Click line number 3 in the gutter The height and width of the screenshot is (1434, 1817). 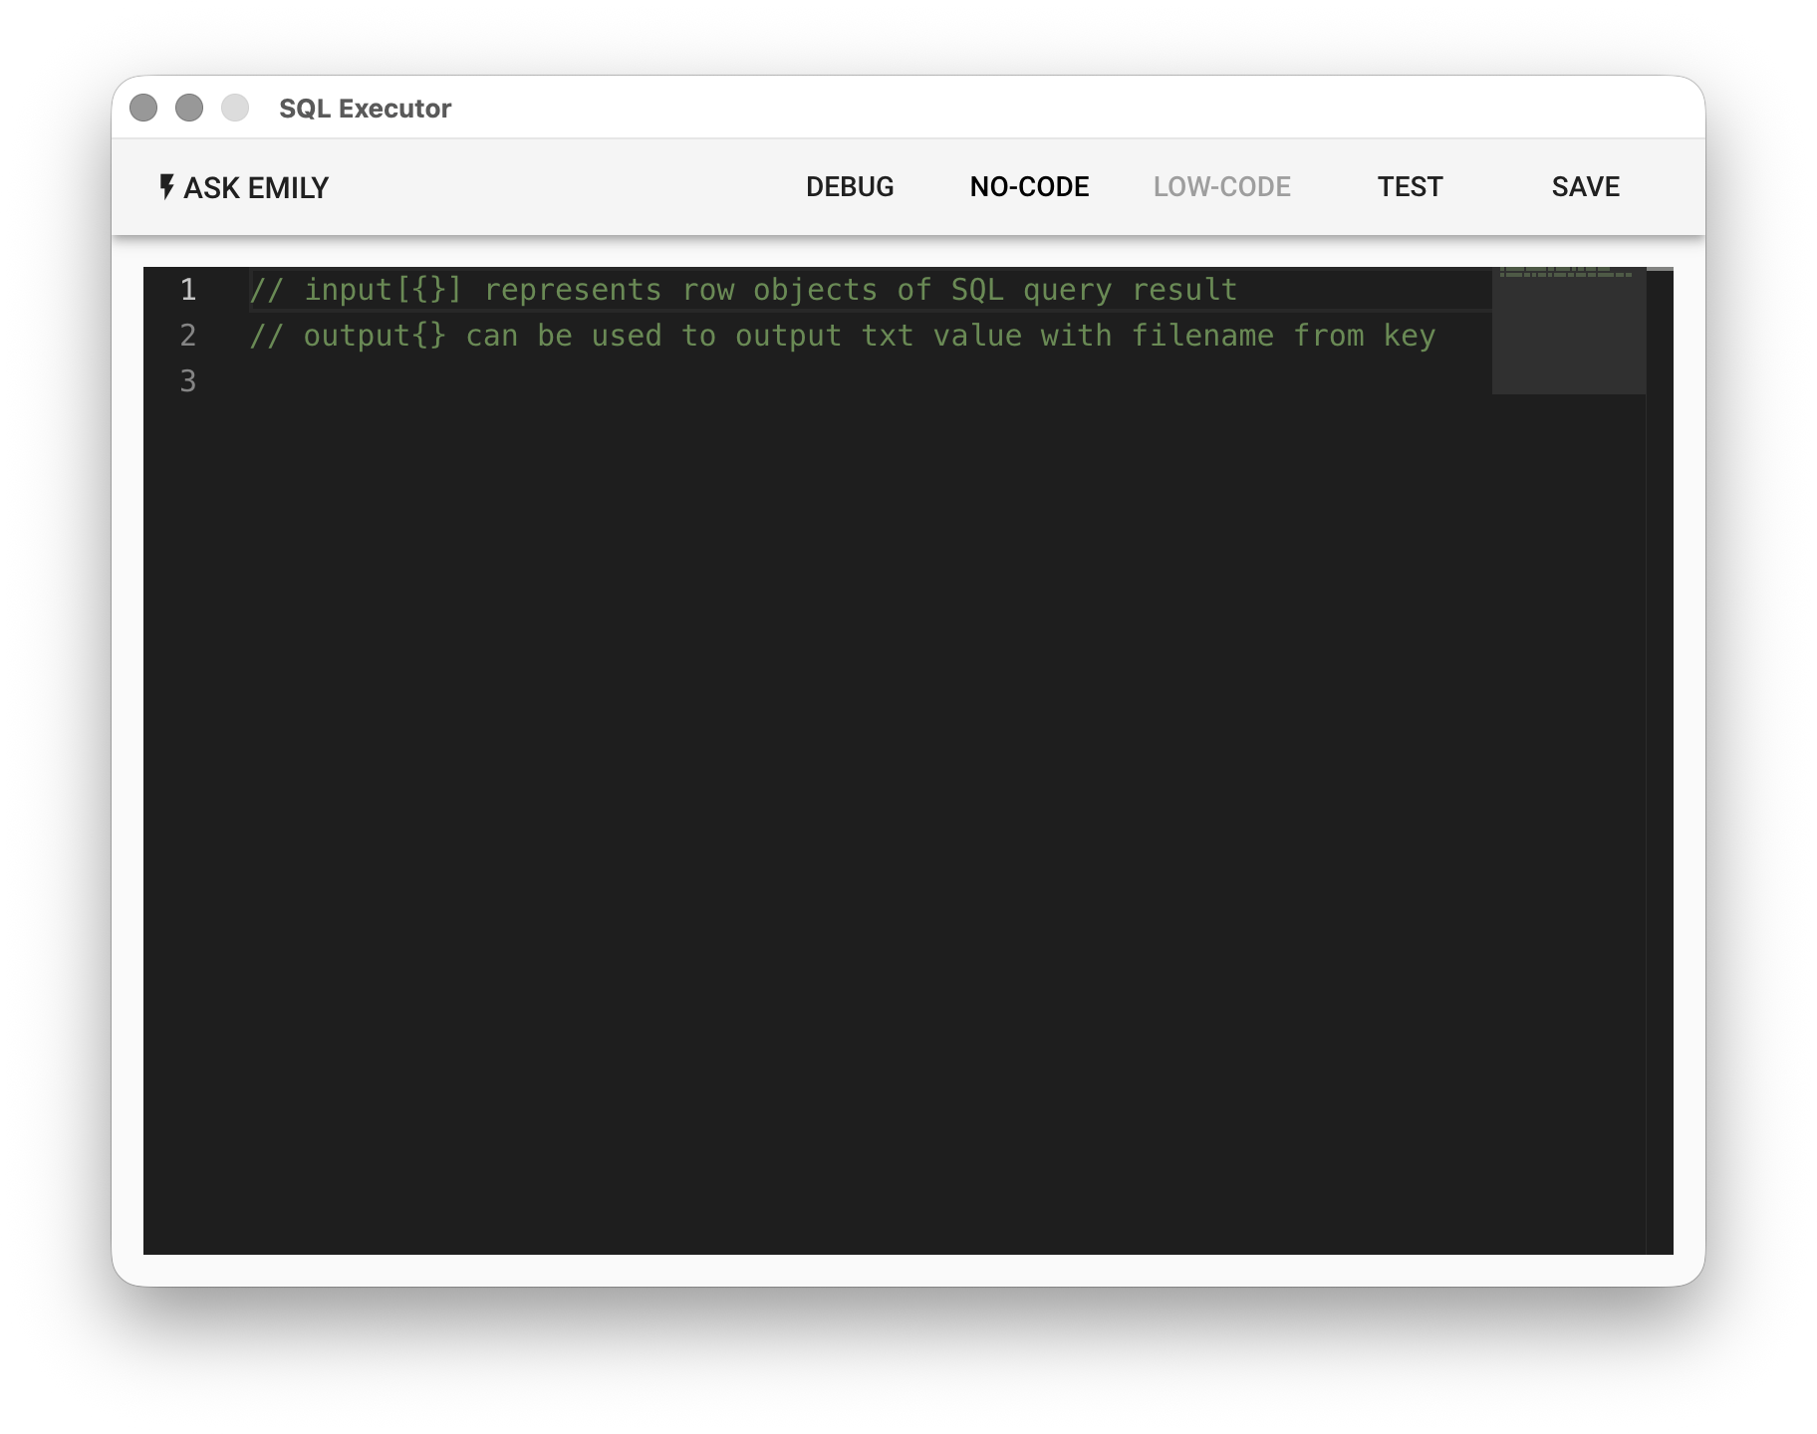coord(187,381)
